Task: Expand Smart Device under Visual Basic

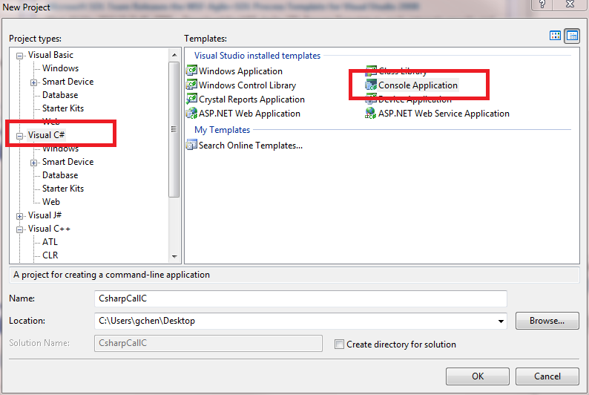Action: tap(34, 82)
